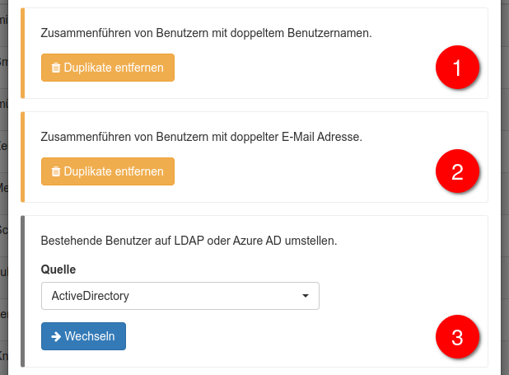Click the arrow icon on Wechseln button

click(x=56, y=336)
